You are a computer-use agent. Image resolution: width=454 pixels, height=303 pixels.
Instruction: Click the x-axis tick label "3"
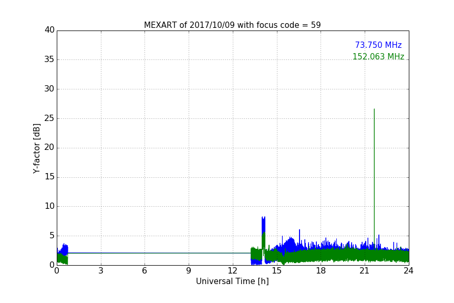[x=101, y=271]
